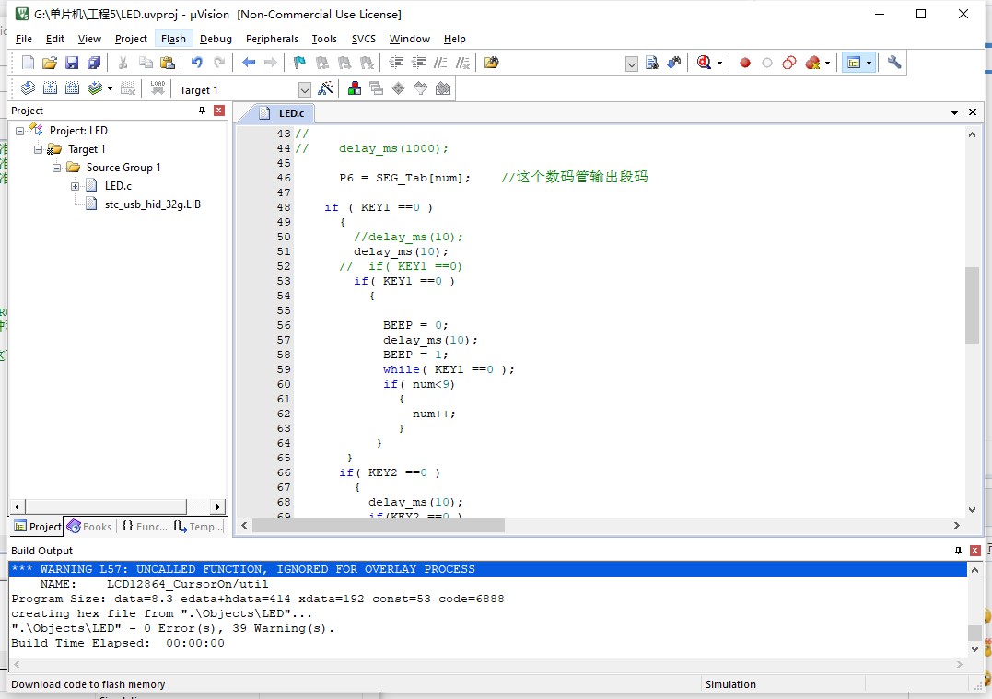Click the Find document search icon
This screenshot has width=992, height=699.
point(652,63)
